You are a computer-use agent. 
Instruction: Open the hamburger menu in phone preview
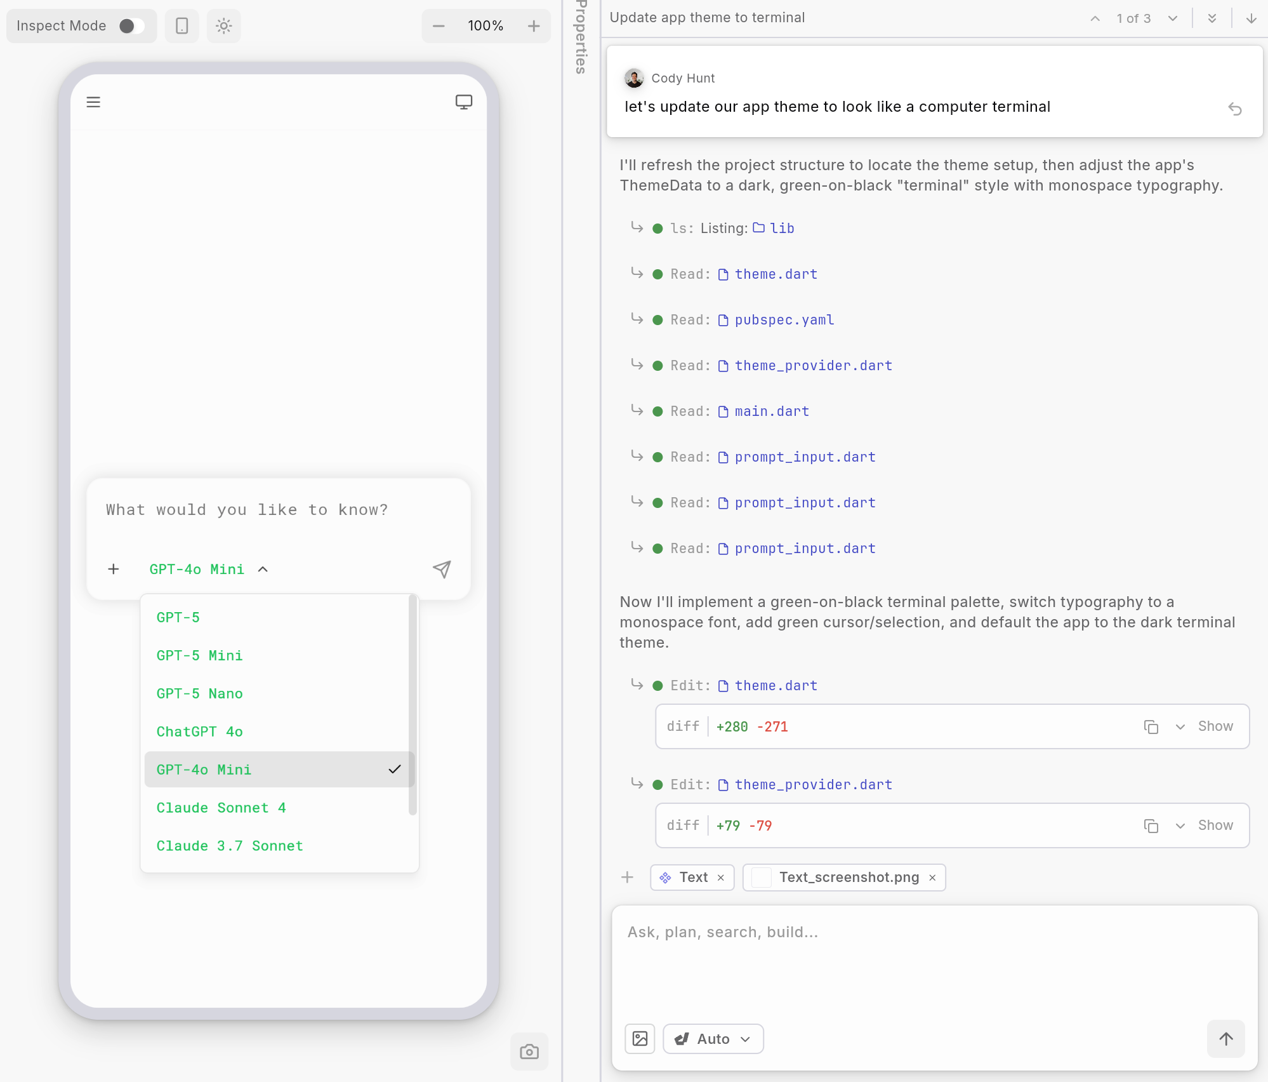pyautogui.click(x=93, y=102)
